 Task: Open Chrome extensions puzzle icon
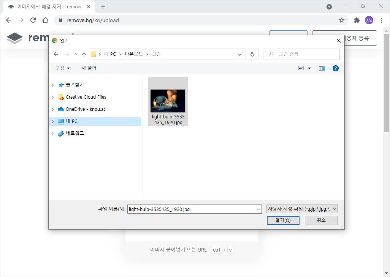357,20
